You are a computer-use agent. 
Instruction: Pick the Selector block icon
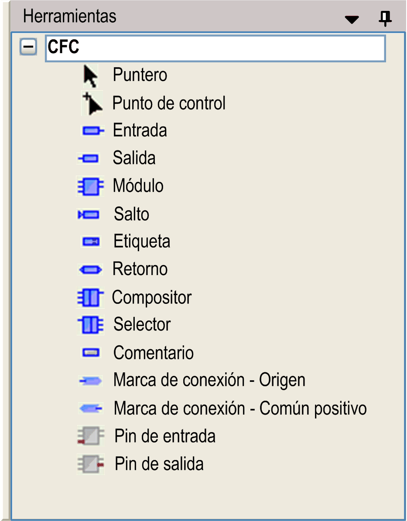click(91, 325)
